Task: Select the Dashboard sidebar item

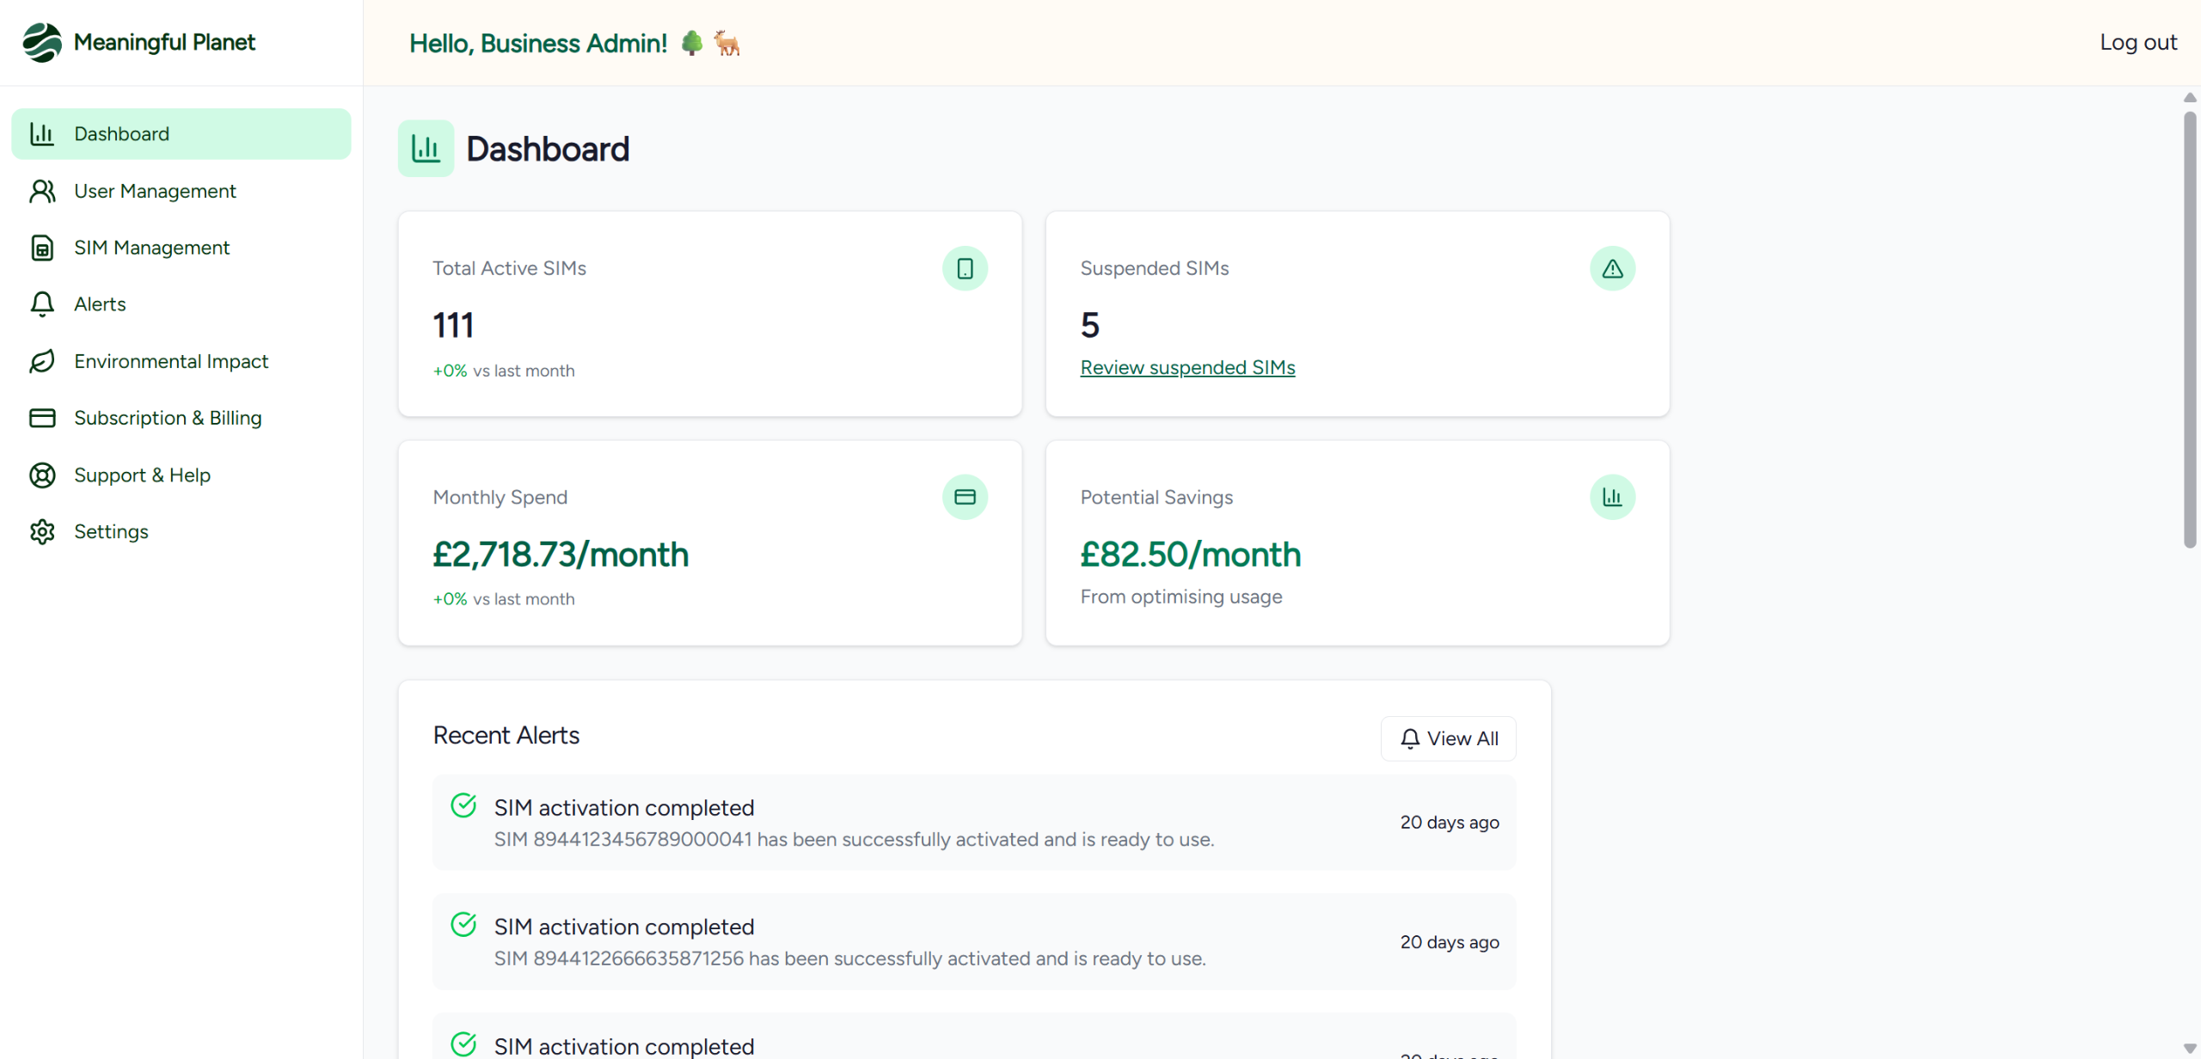Action: pyautogui.click(x=181, y=134)
